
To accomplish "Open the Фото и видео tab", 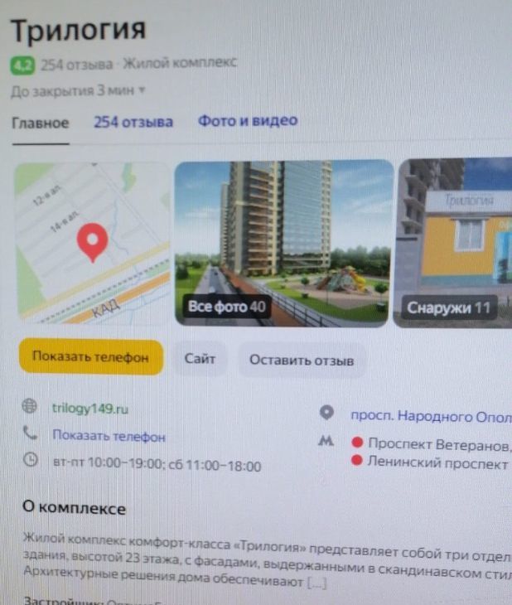I will point(248,121).
